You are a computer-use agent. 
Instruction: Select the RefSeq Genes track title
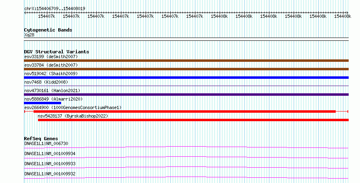point(41,139)
